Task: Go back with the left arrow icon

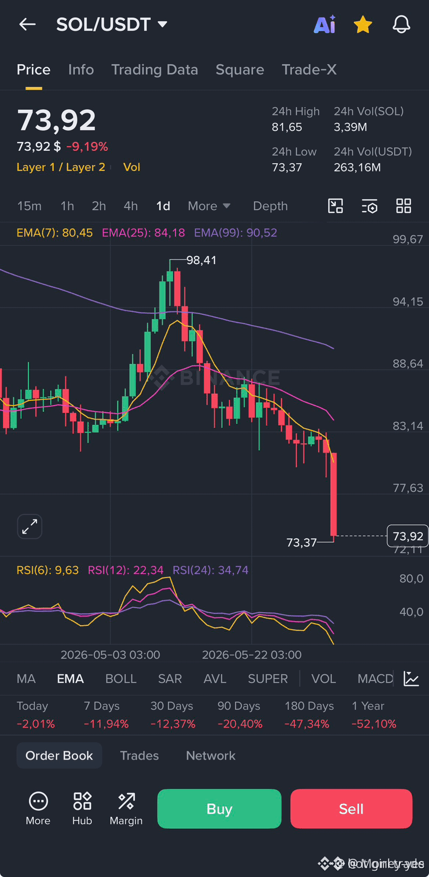Action: point(27,24)
